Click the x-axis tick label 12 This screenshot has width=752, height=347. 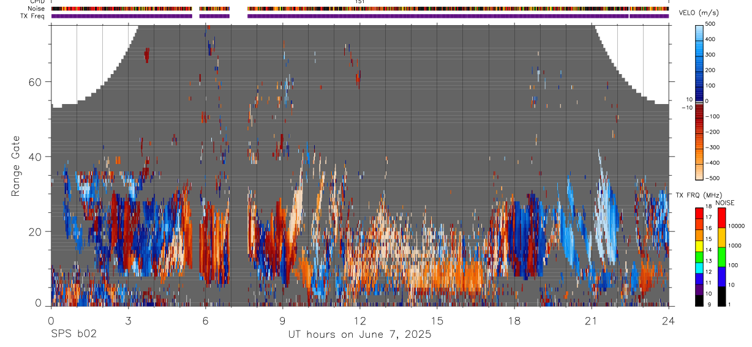click(x=359, y=320)
